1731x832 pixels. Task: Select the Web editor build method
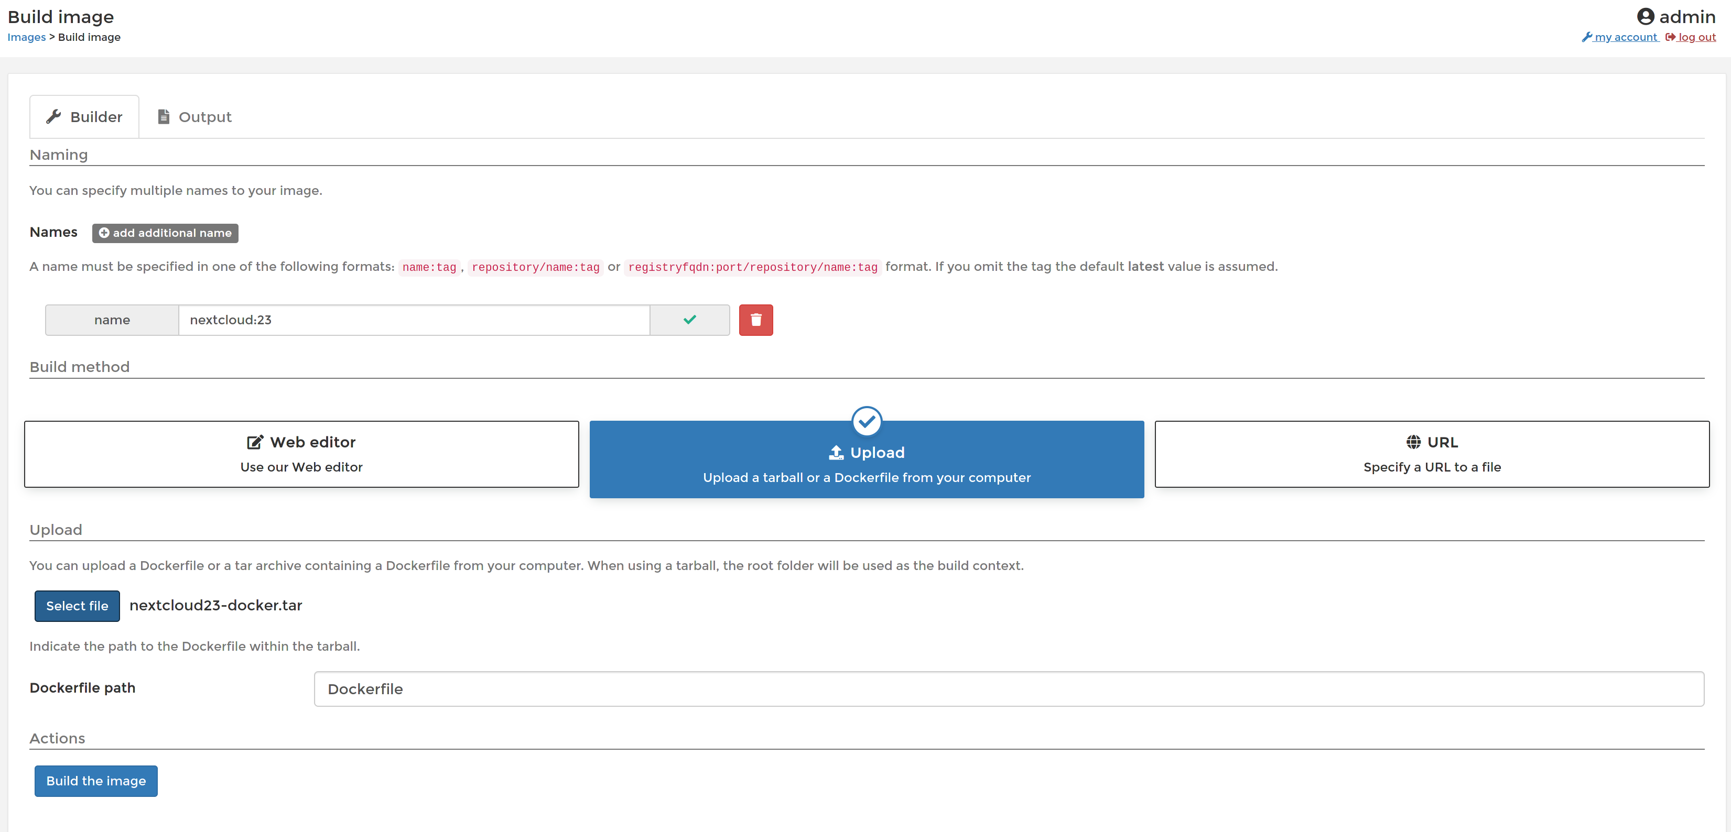click(301, 454)
